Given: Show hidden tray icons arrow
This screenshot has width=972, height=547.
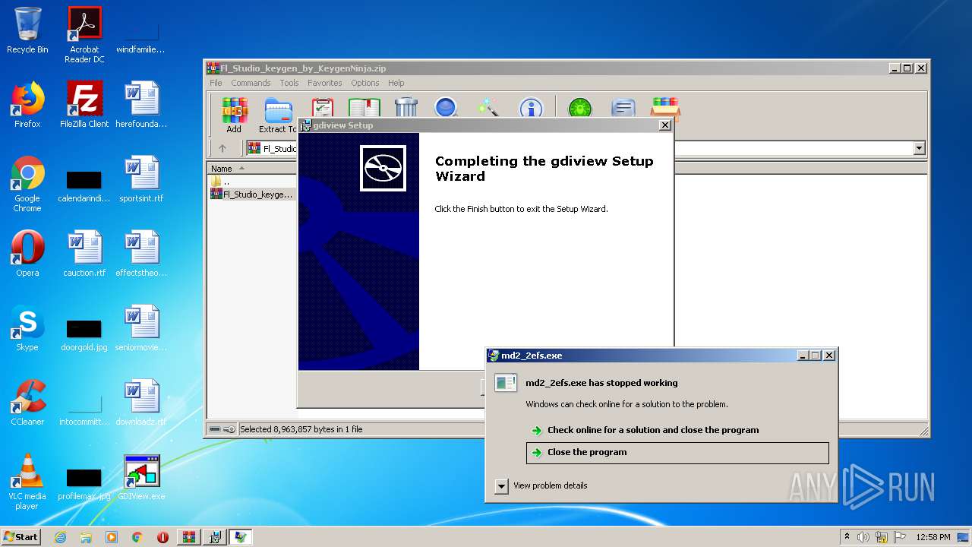Looking at the screenshot, I should [847, 536].
